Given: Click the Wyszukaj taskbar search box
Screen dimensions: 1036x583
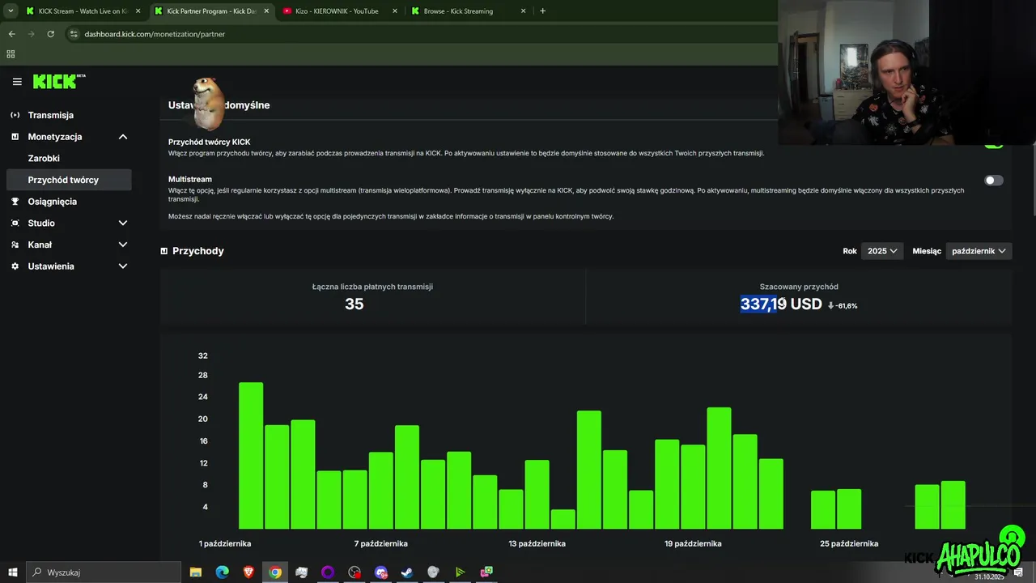Looking at the screenshot, I should 104,572.
